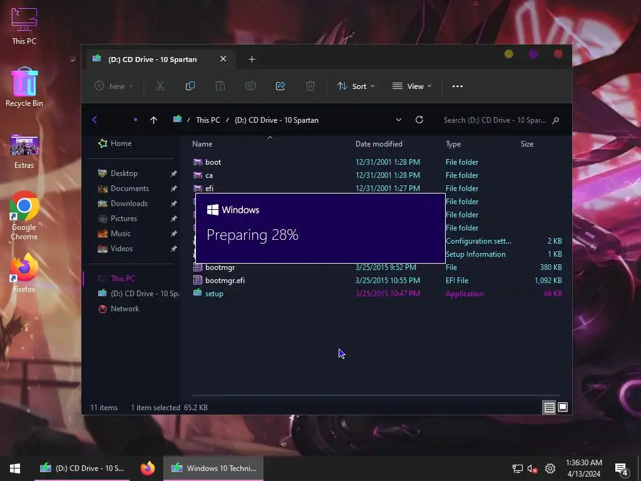Screen dimensions: 641x481
Task: Click the muted volume tray icon
Action: pyautogui.click(x=532, y=468)
